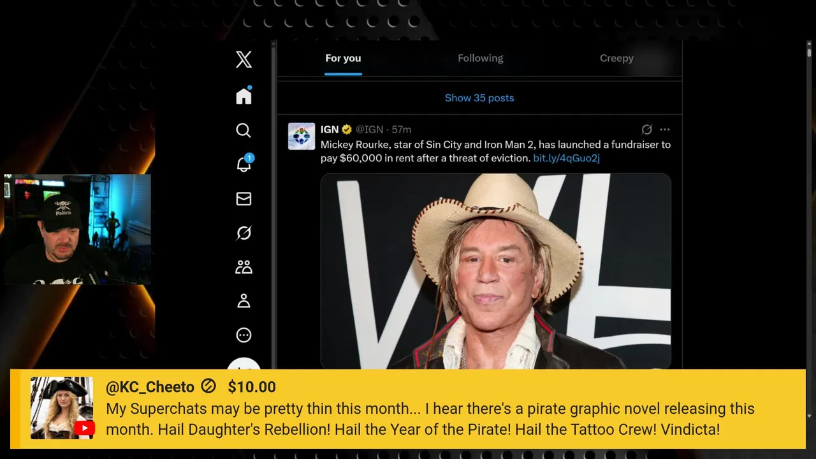Open Profile person icon
The width and height of the screenshot is (816, 459).
[244, 301]
